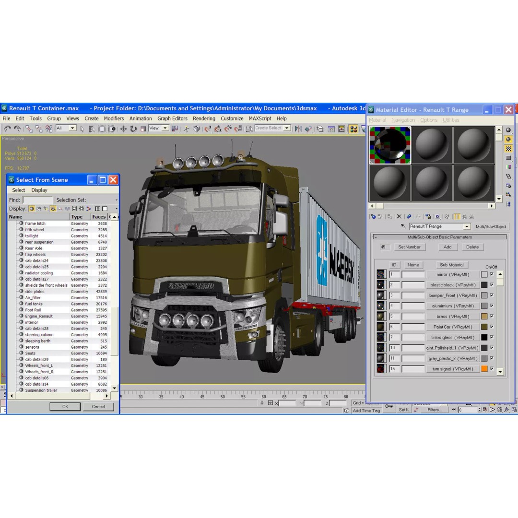
Task: Open the Material Editor toolbar icon
Action: (353, 129)
